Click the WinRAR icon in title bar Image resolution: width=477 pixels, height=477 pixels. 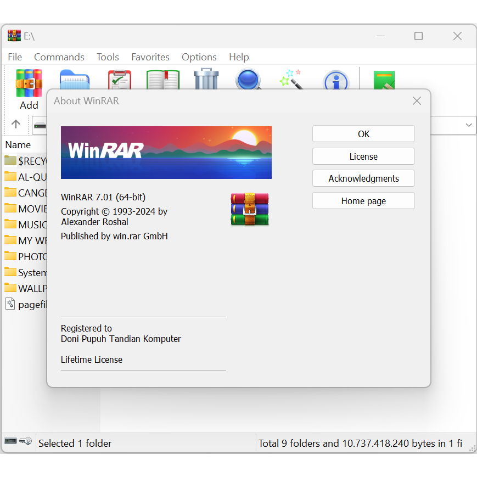tap(14, 36)
